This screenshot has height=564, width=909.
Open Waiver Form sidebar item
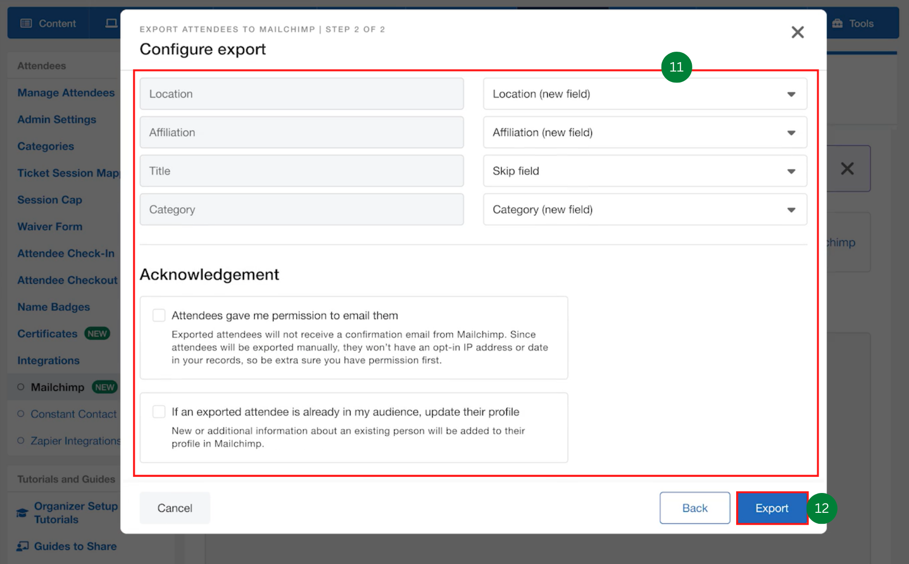(50, 227)
